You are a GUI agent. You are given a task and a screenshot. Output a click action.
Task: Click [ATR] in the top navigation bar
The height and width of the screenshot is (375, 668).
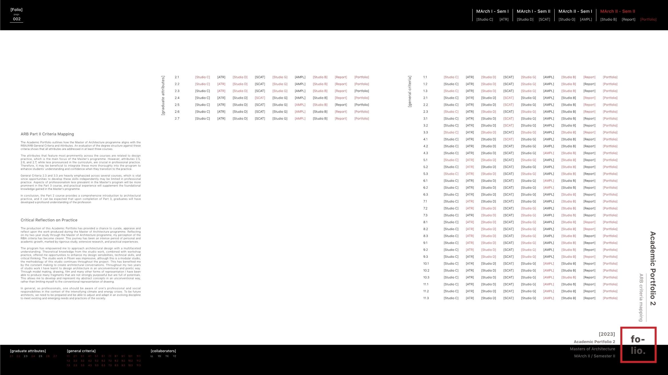pyautogui.click(x=504, y=19)
